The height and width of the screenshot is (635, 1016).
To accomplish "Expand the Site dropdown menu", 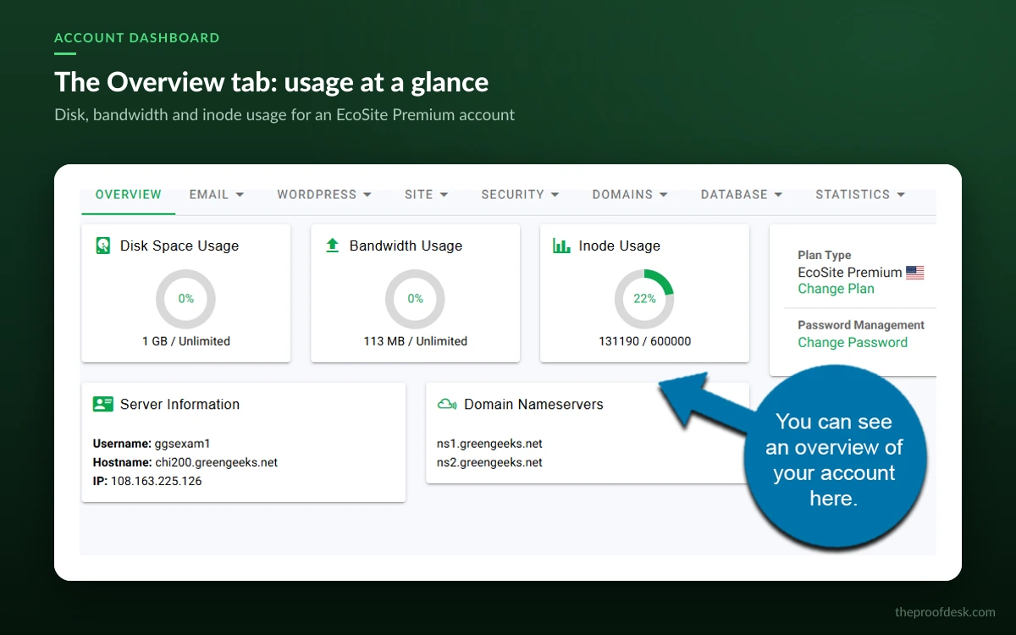I will tap(427, 194).
